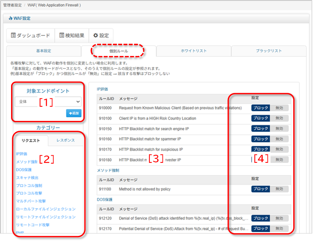The image size is (313, 243).
Task: Set rule 912120 to ブロック
Action: [x=260, y=218]
